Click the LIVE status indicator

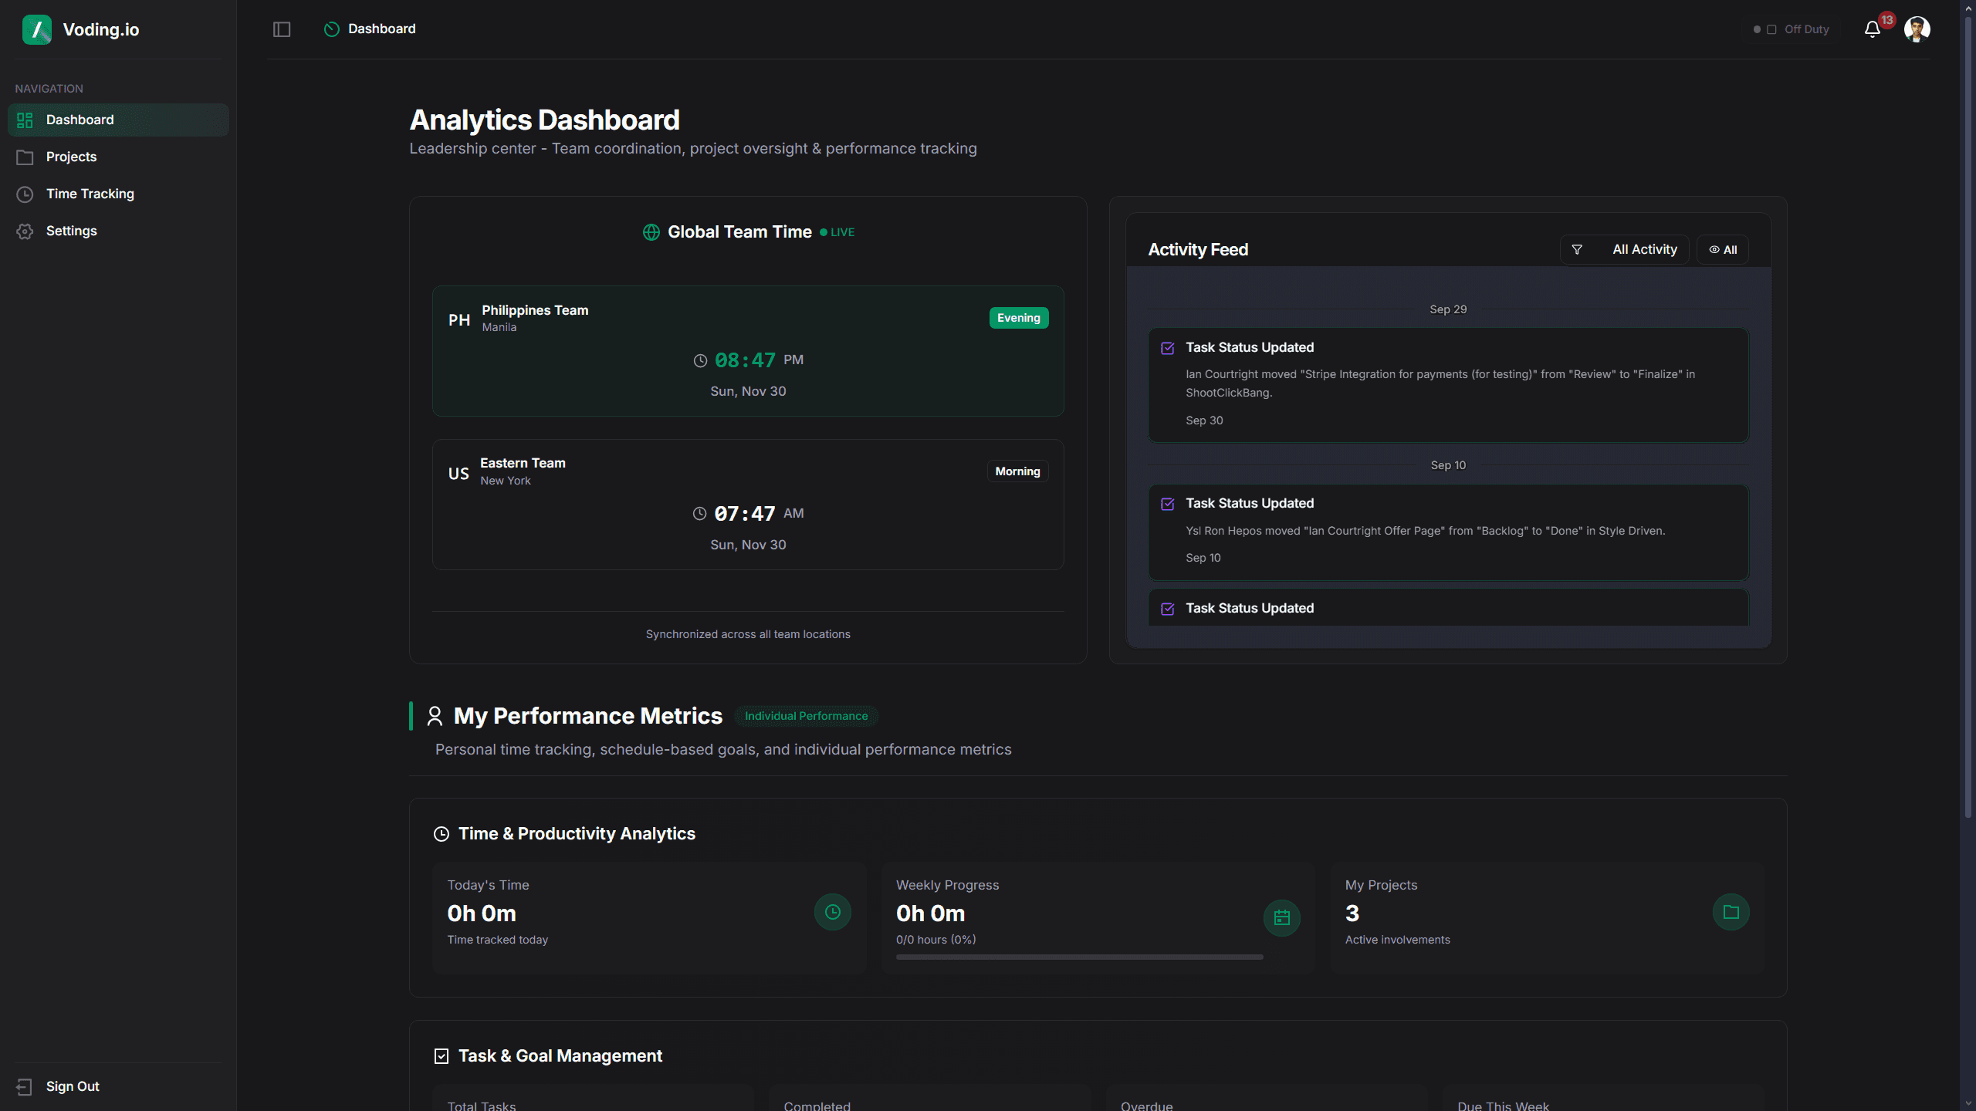click(837, 232)
